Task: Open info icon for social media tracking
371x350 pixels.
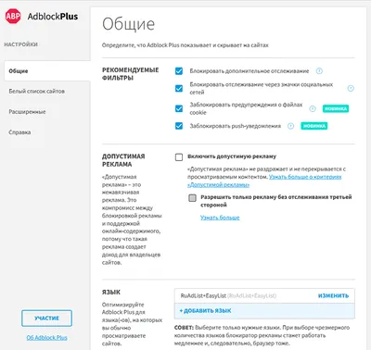Action: (351, 88)
